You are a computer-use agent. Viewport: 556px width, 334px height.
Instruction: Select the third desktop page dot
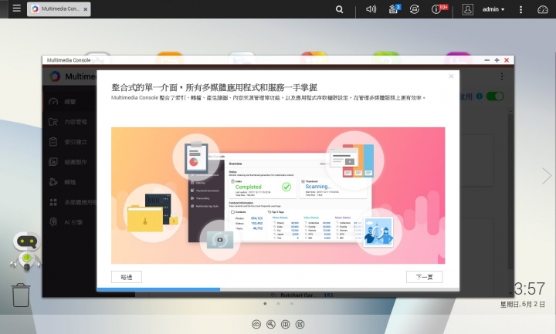tap(291, 304)
